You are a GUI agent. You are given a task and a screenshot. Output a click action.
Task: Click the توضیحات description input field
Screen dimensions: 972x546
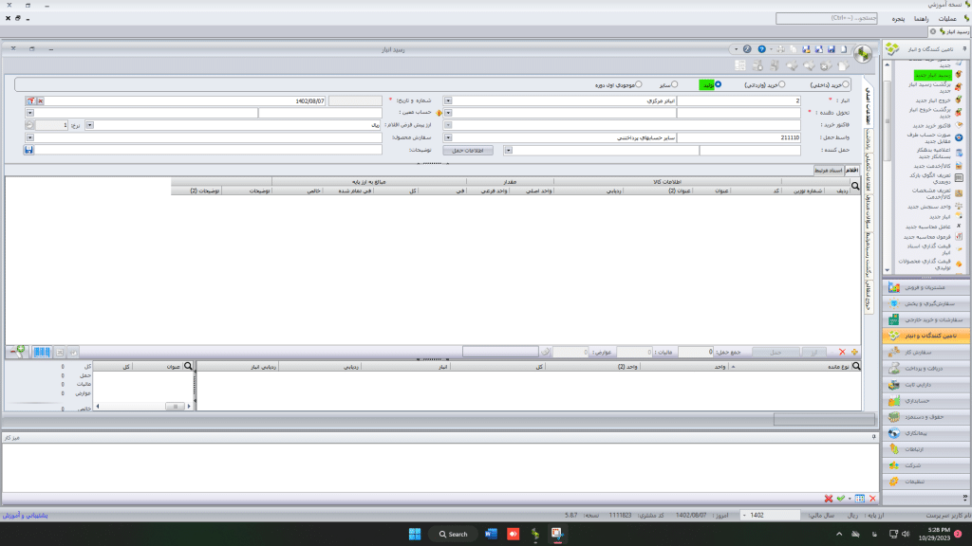point(208,150)
